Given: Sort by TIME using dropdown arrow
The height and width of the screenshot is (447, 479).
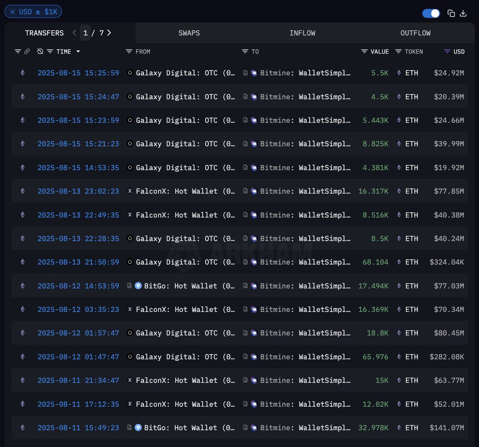Looking at the screenshot, I should 78,51.
